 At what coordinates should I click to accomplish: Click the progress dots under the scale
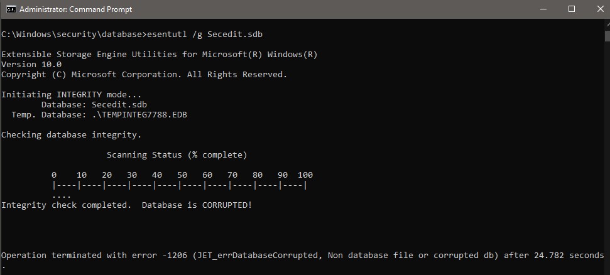point(62,197)
